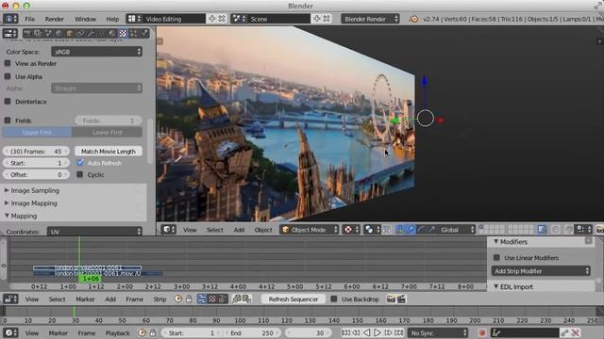
Task: Open the Global orientation dropdown
Action: (x=457, y=230)
